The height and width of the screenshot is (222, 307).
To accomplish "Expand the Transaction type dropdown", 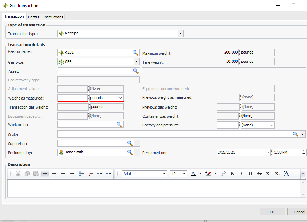I will point(181,33).
